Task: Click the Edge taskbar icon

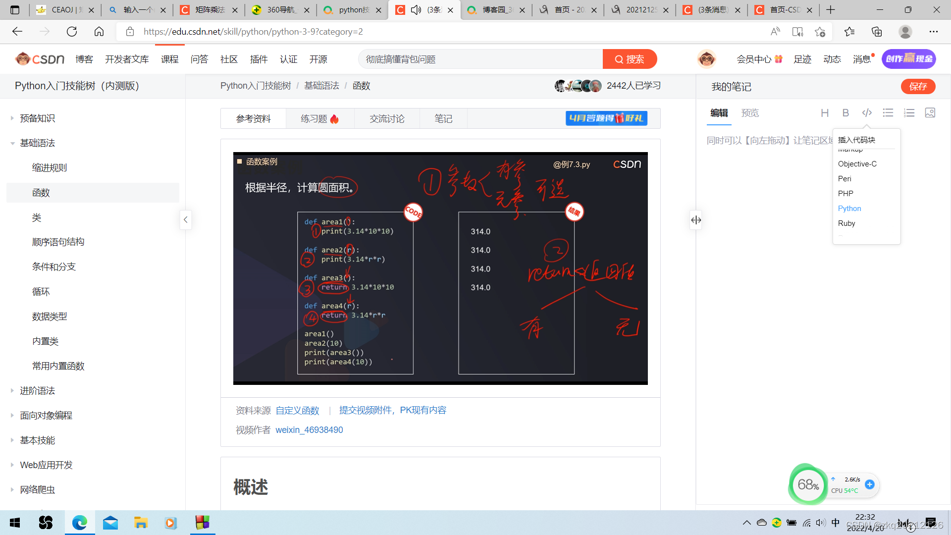Action: click(x=80, y=523)
